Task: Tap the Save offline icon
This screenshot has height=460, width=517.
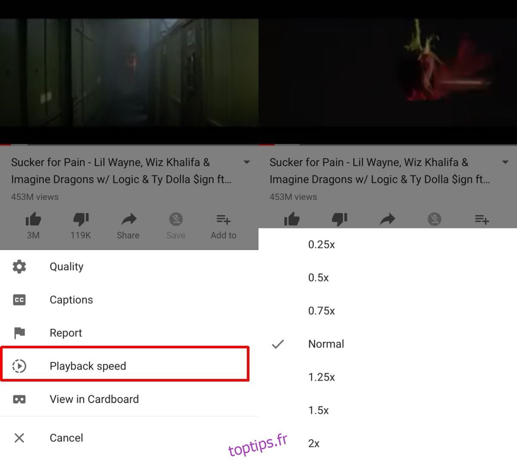Action: point(176,219)
